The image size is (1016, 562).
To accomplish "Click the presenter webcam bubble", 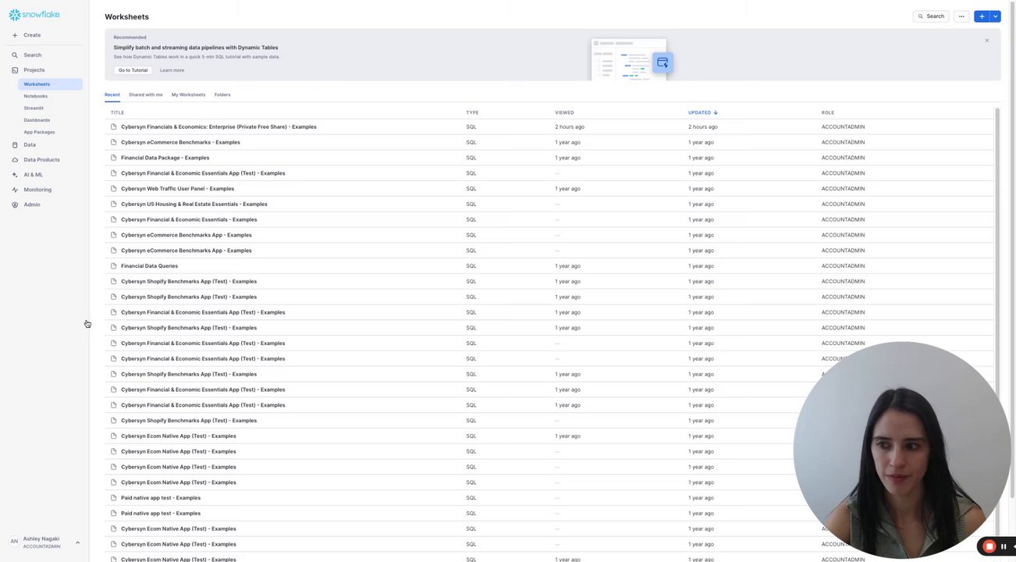I will [x=901, y=450].
